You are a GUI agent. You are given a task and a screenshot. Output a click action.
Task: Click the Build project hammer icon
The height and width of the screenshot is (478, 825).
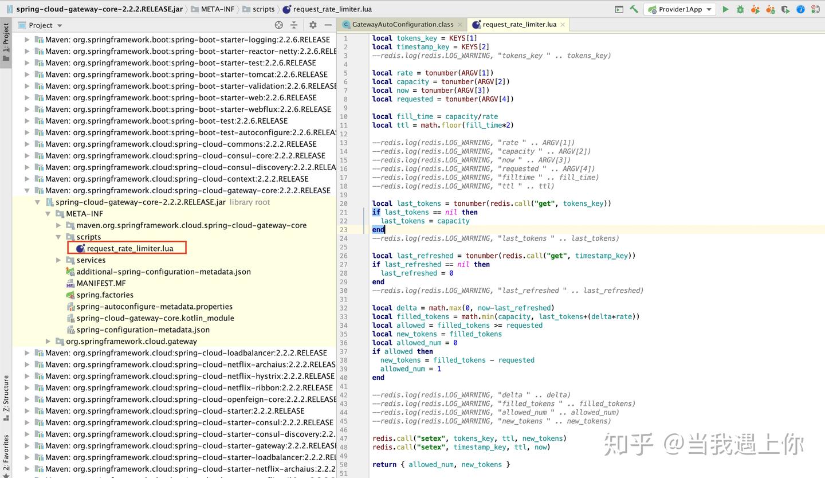(x=634, y=9)
